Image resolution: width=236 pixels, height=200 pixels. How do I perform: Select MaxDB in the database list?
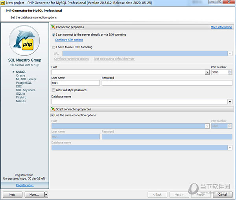(21, 101)
